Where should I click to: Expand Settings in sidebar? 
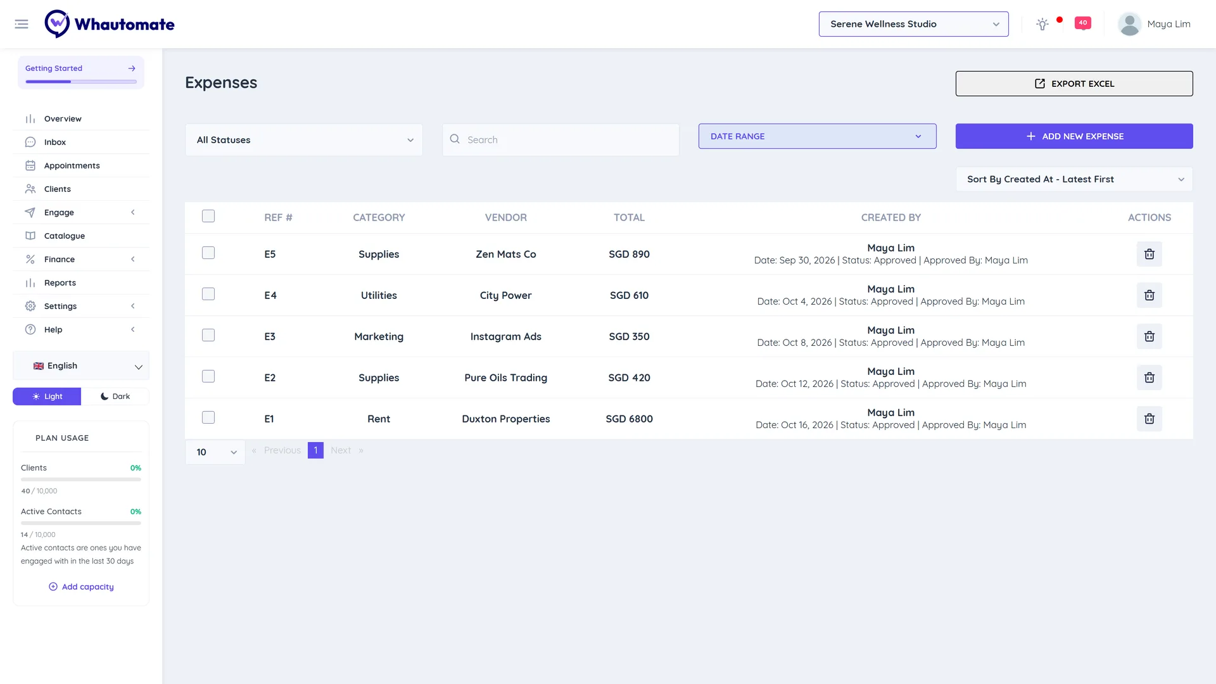(81, 307)
